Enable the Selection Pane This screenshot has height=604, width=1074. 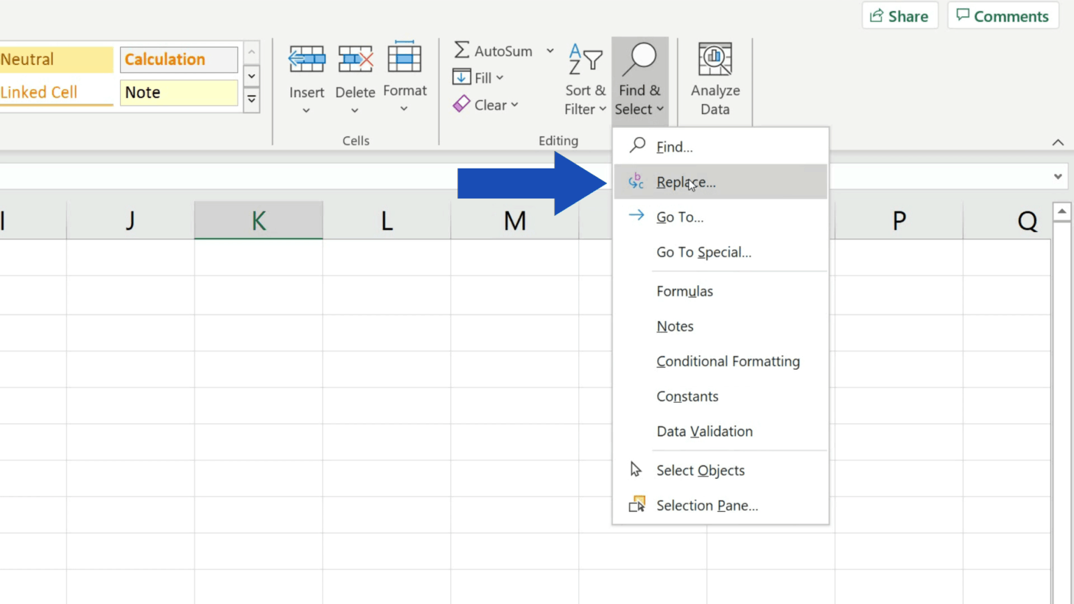click(706, 505)
